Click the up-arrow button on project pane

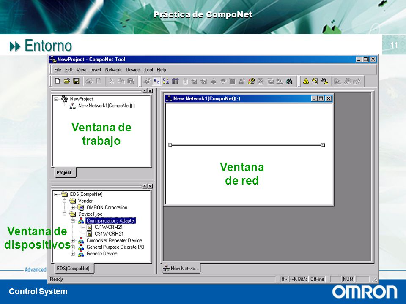[145, 91]
